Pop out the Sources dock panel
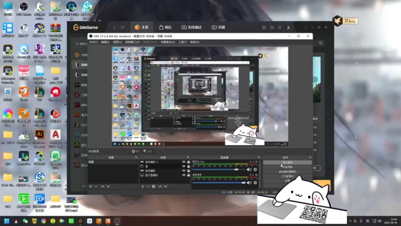 coord(188,157)
